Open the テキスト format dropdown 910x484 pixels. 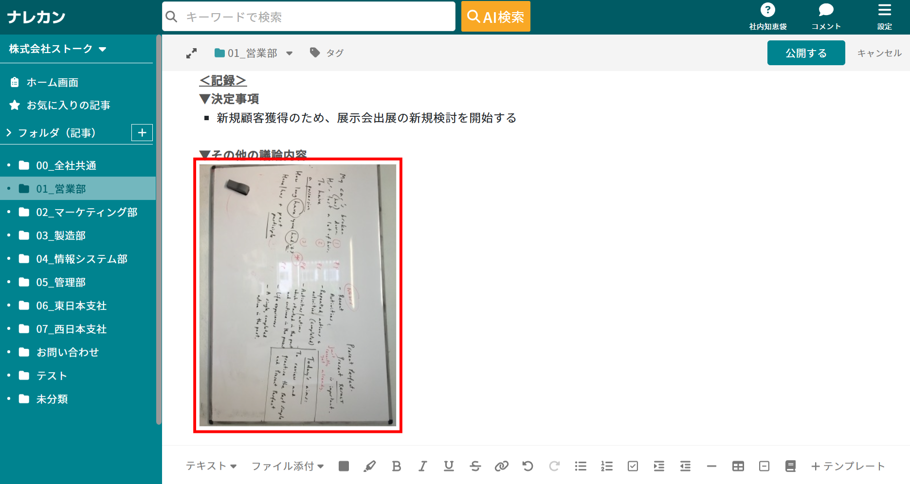[211, 466]
